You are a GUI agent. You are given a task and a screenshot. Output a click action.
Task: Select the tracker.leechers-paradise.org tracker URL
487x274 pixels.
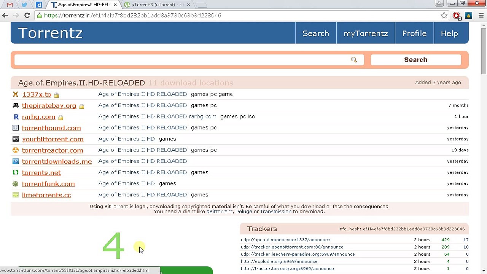pyautogui.click(x=298, y=254)
